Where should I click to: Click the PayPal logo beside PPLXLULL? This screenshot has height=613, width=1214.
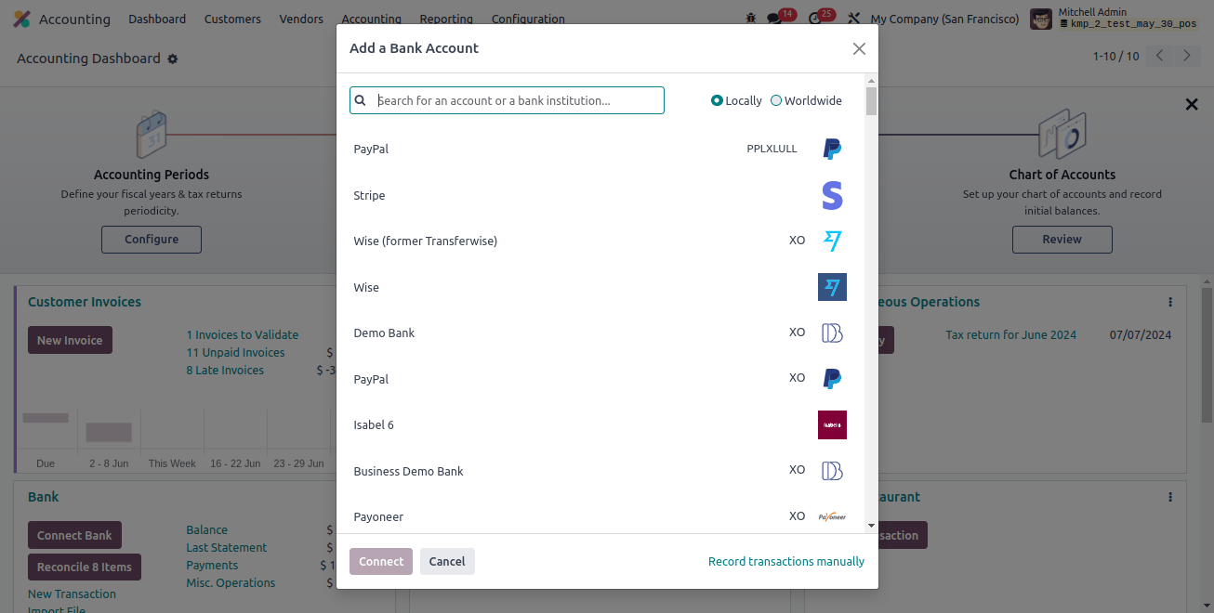[832, 149]
